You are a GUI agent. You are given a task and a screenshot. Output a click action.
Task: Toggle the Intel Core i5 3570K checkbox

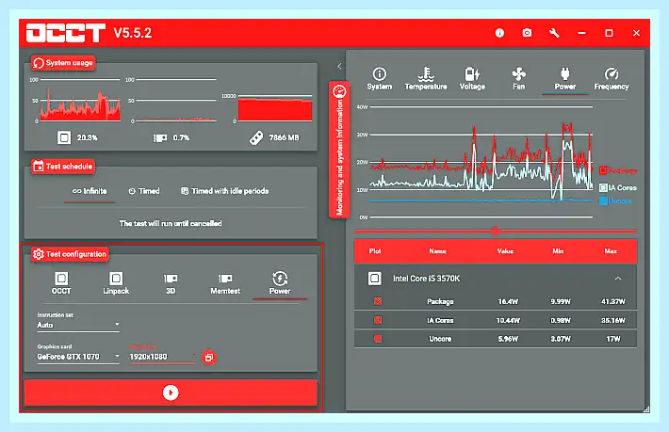pyautogui.click(x=374, y=279)
